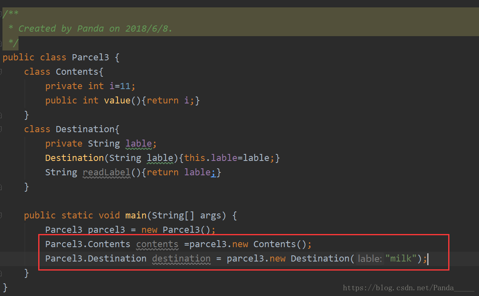Screen dimensions: 479x296
Task: Click the 'this' keyword in the constructor
Action: (x=195, y=158)
